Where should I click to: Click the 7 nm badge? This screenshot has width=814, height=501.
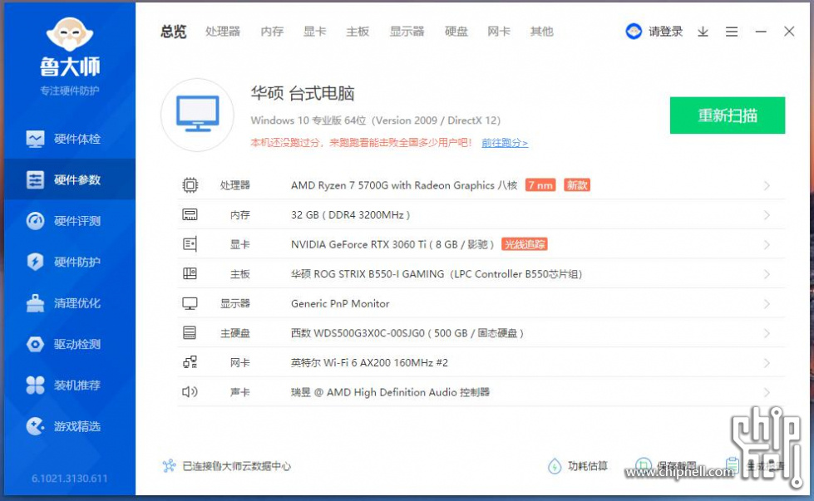(540, 185)
